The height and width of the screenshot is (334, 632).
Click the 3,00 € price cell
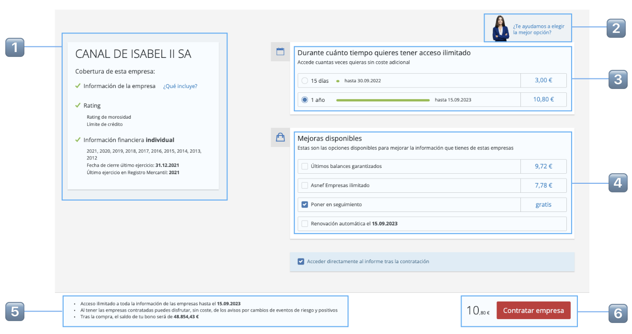click(543, 80)
